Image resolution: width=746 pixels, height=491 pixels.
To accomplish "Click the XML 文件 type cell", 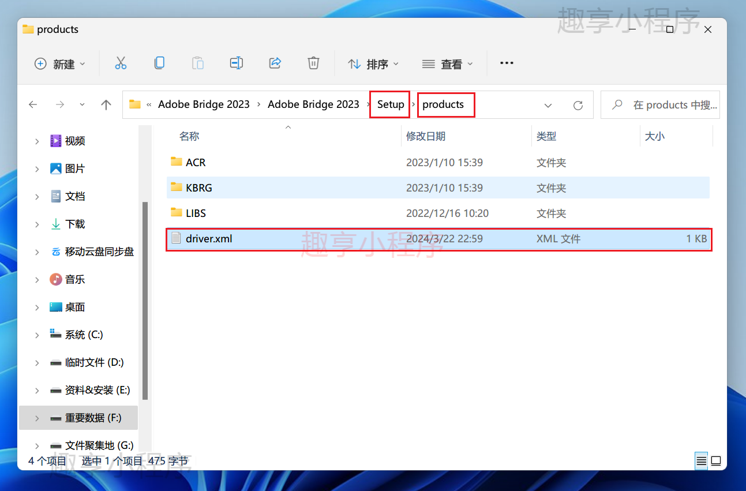I will coord(558,238).
